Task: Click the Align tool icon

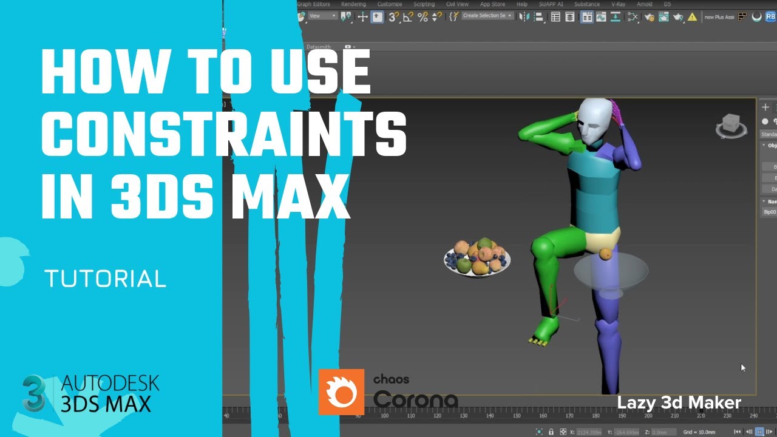Action: click(538, 16)
